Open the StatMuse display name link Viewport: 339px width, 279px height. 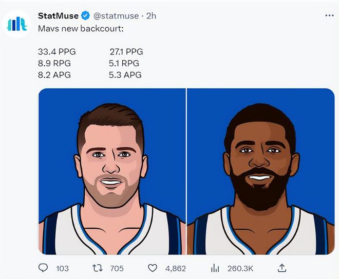point(58,16)
